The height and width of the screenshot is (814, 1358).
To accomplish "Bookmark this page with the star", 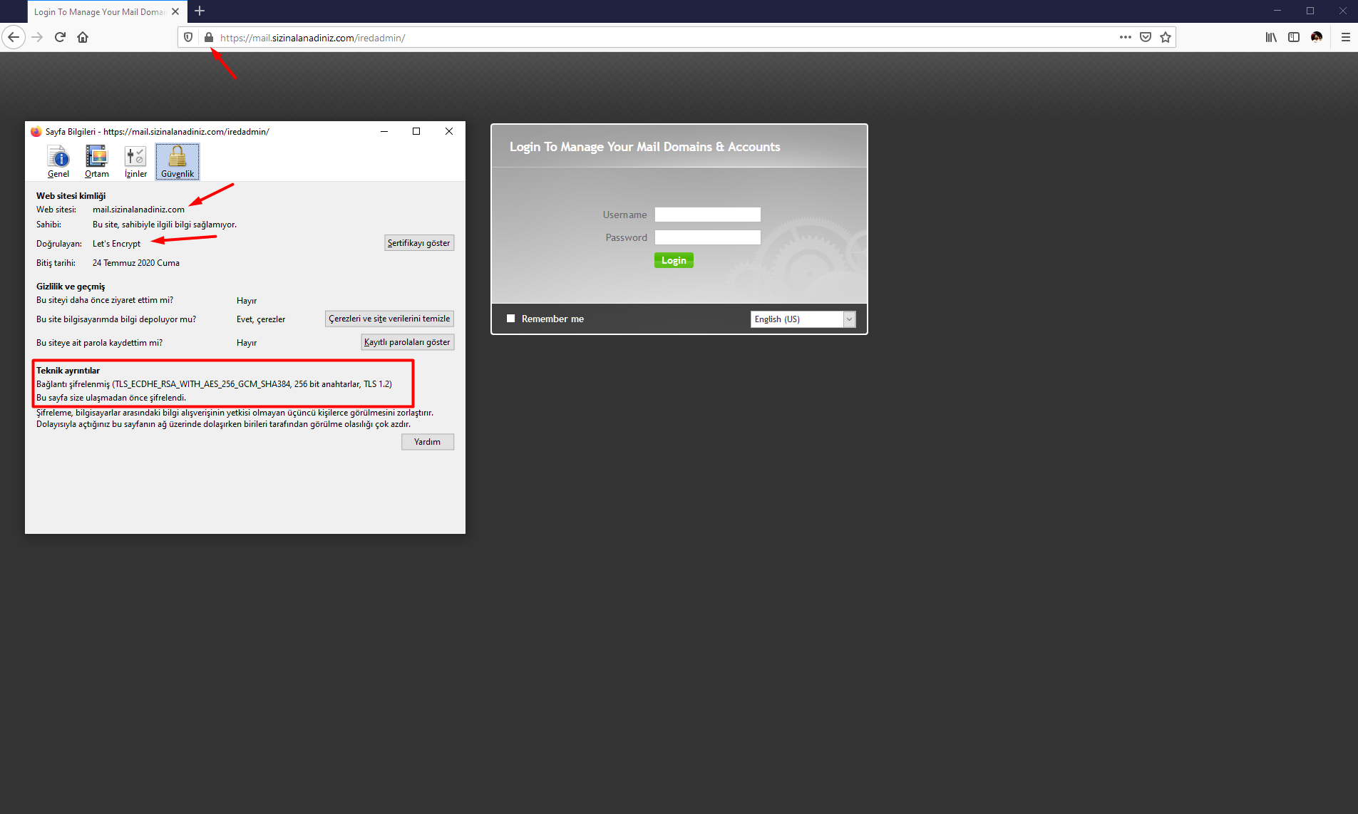I will coord(1166,37).
